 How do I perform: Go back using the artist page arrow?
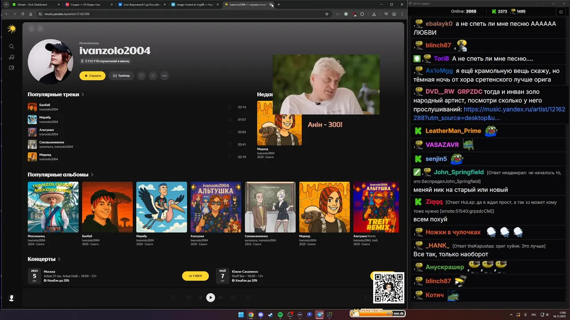(31, 28)
